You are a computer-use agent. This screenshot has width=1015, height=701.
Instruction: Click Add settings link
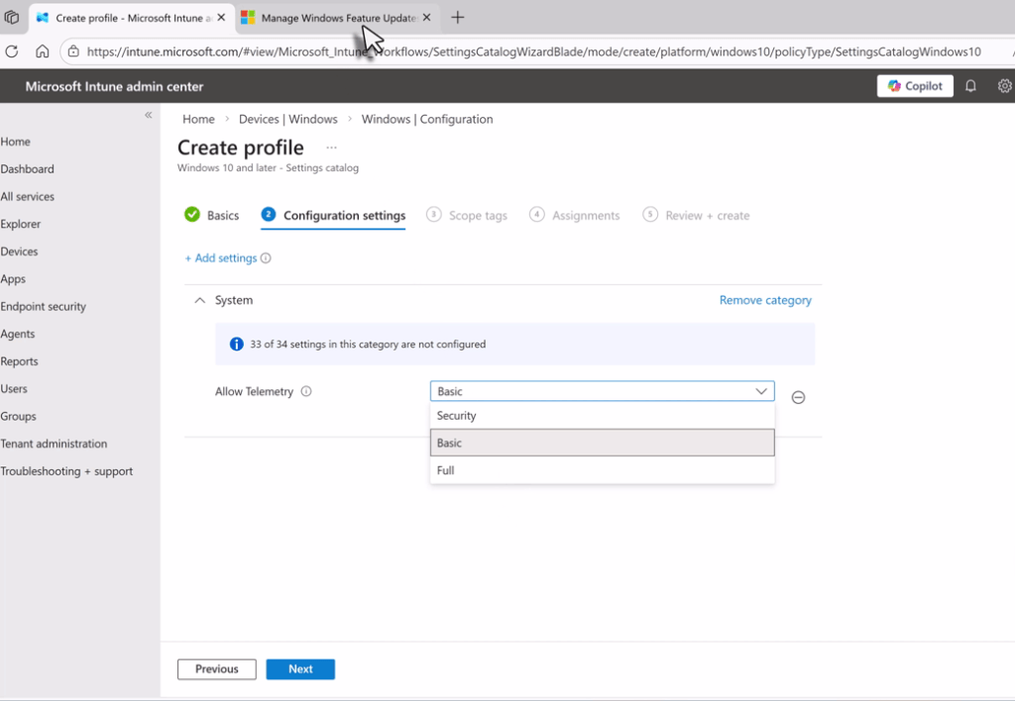pos(221,258)
